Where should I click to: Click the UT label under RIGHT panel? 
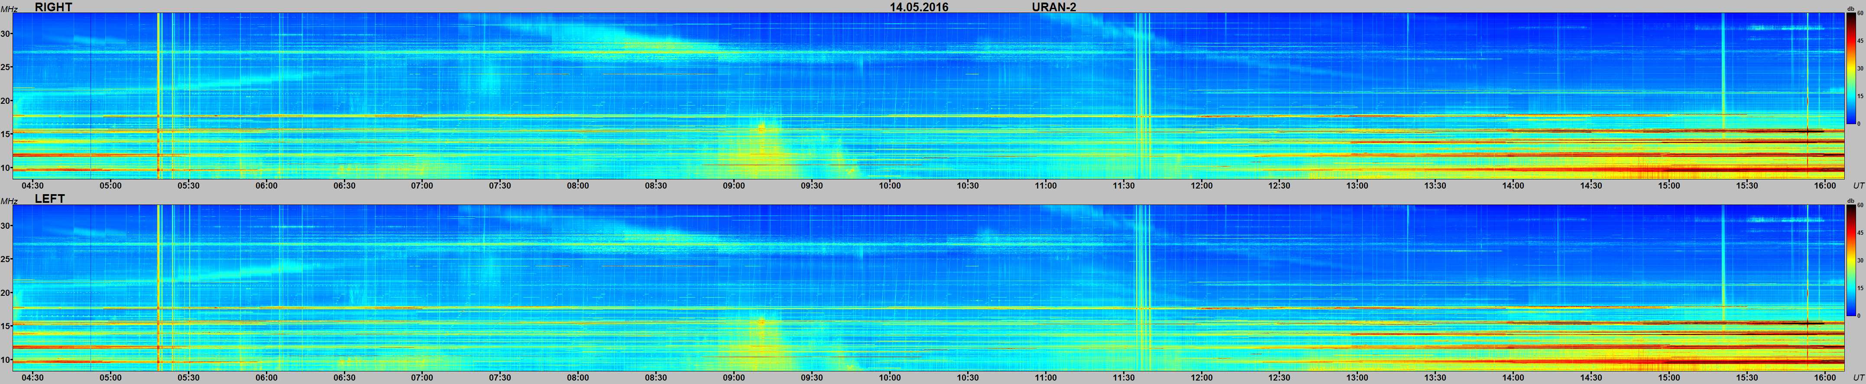tap(1858, 186)
